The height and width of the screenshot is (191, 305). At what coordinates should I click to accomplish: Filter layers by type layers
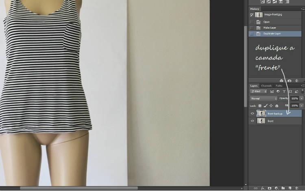(x=284, y=91)
